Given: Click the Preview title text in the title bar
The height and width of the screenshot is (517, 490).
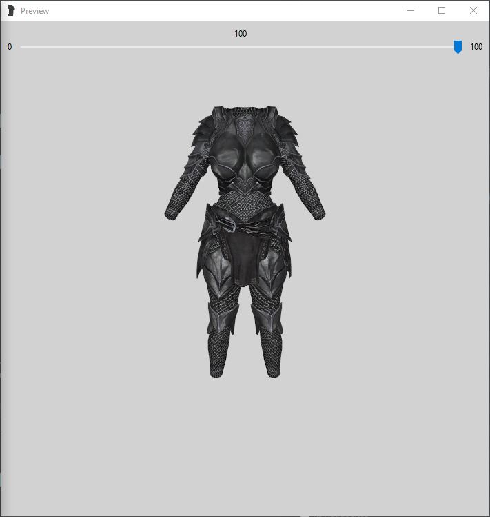Looking at the screenshot, I should pos(34,11).
